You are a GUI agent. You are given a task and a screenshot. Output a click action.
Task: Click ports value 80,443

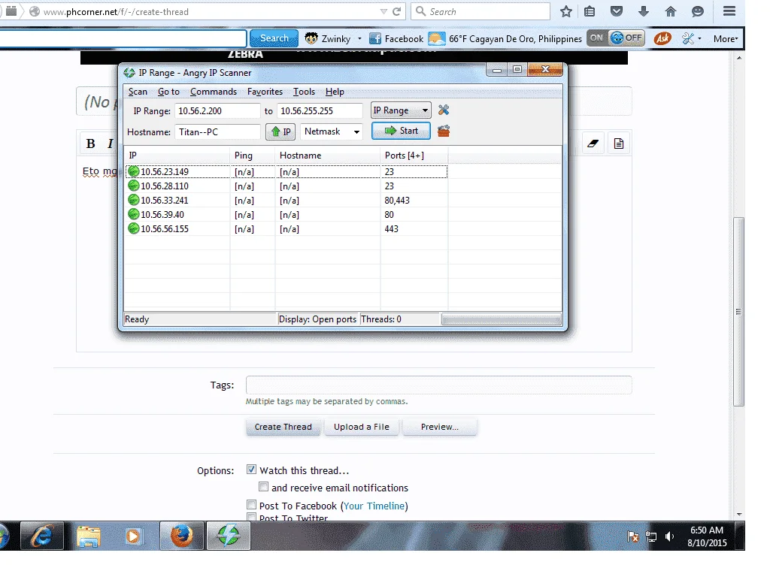(397, 200)
